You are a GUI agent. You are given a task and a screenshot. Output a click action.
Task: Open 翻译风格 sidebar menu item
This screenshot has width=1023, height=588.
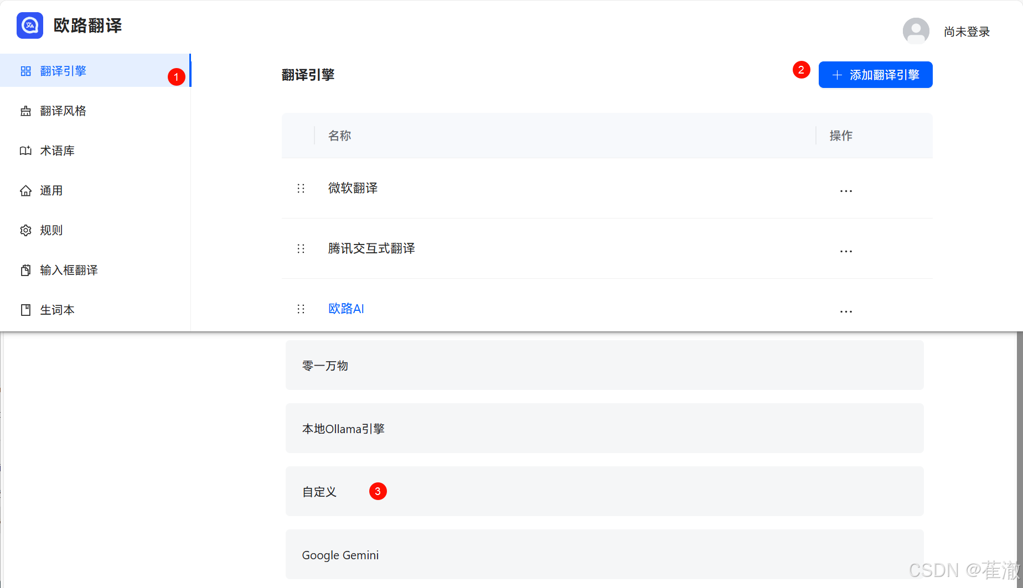click(95, 111)
